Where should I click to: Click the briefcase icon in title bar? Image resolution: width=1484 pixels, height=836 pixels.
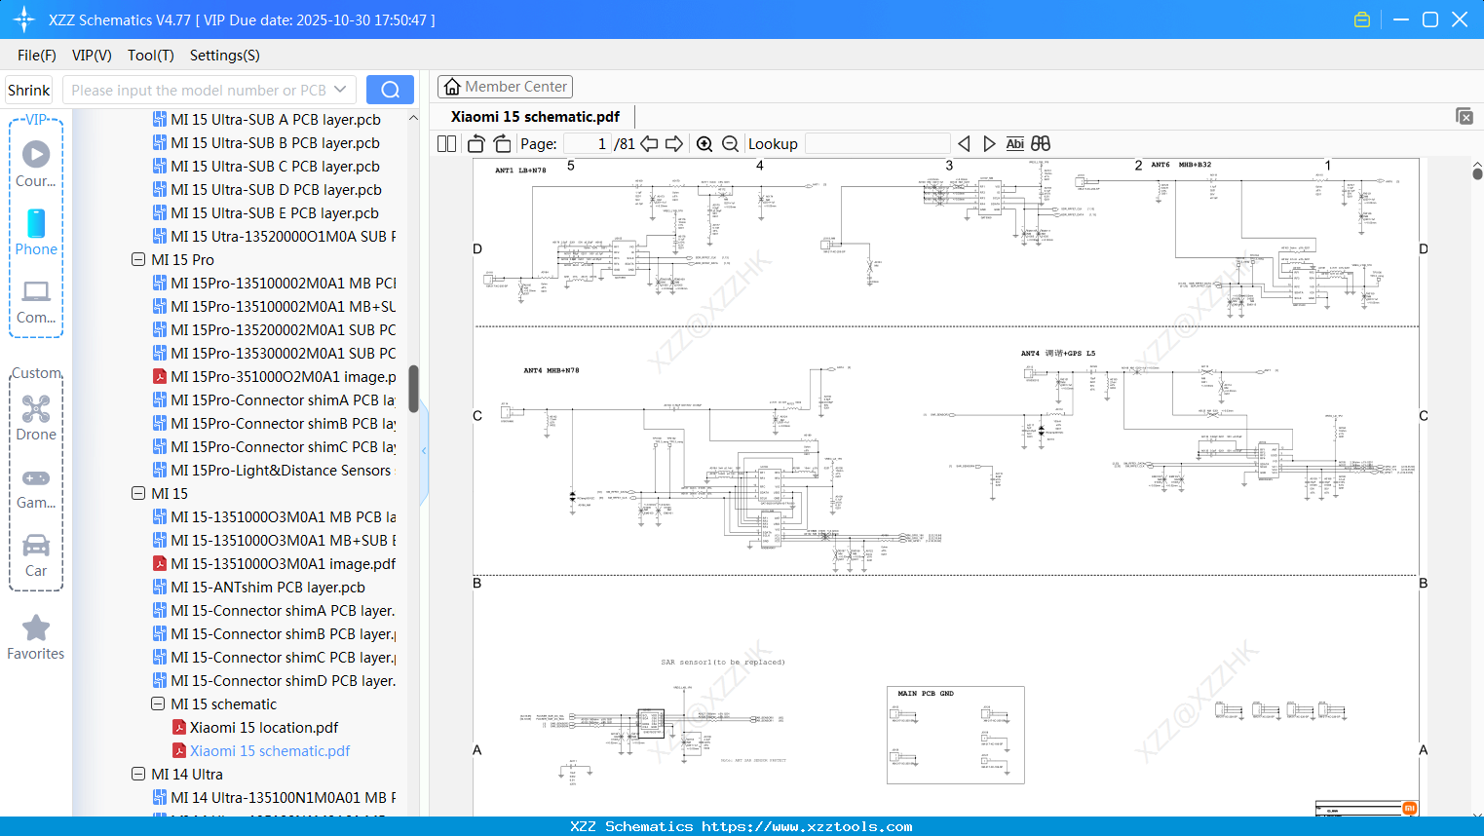tap(1361, 19)
